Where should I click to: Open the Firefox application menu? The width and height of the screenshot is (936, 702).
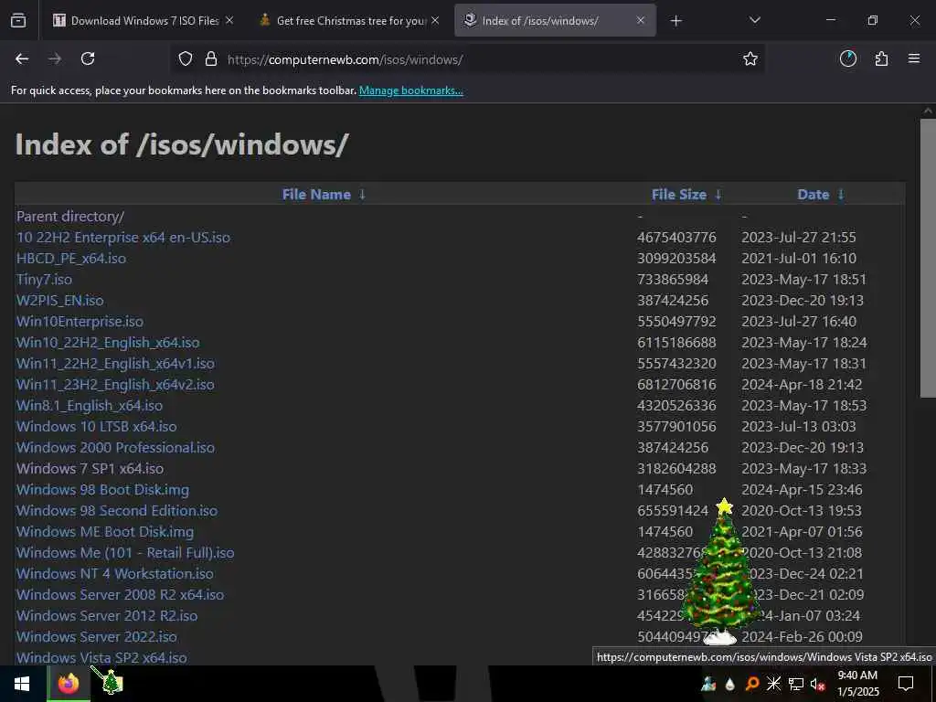coord(914,58)
